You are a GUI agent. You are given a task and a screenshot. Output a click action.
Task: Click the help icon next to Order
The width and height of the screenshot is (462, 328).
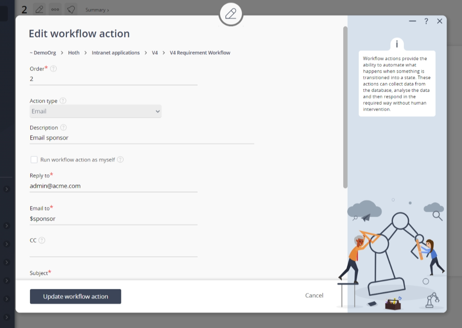click(x=54, y=69)
